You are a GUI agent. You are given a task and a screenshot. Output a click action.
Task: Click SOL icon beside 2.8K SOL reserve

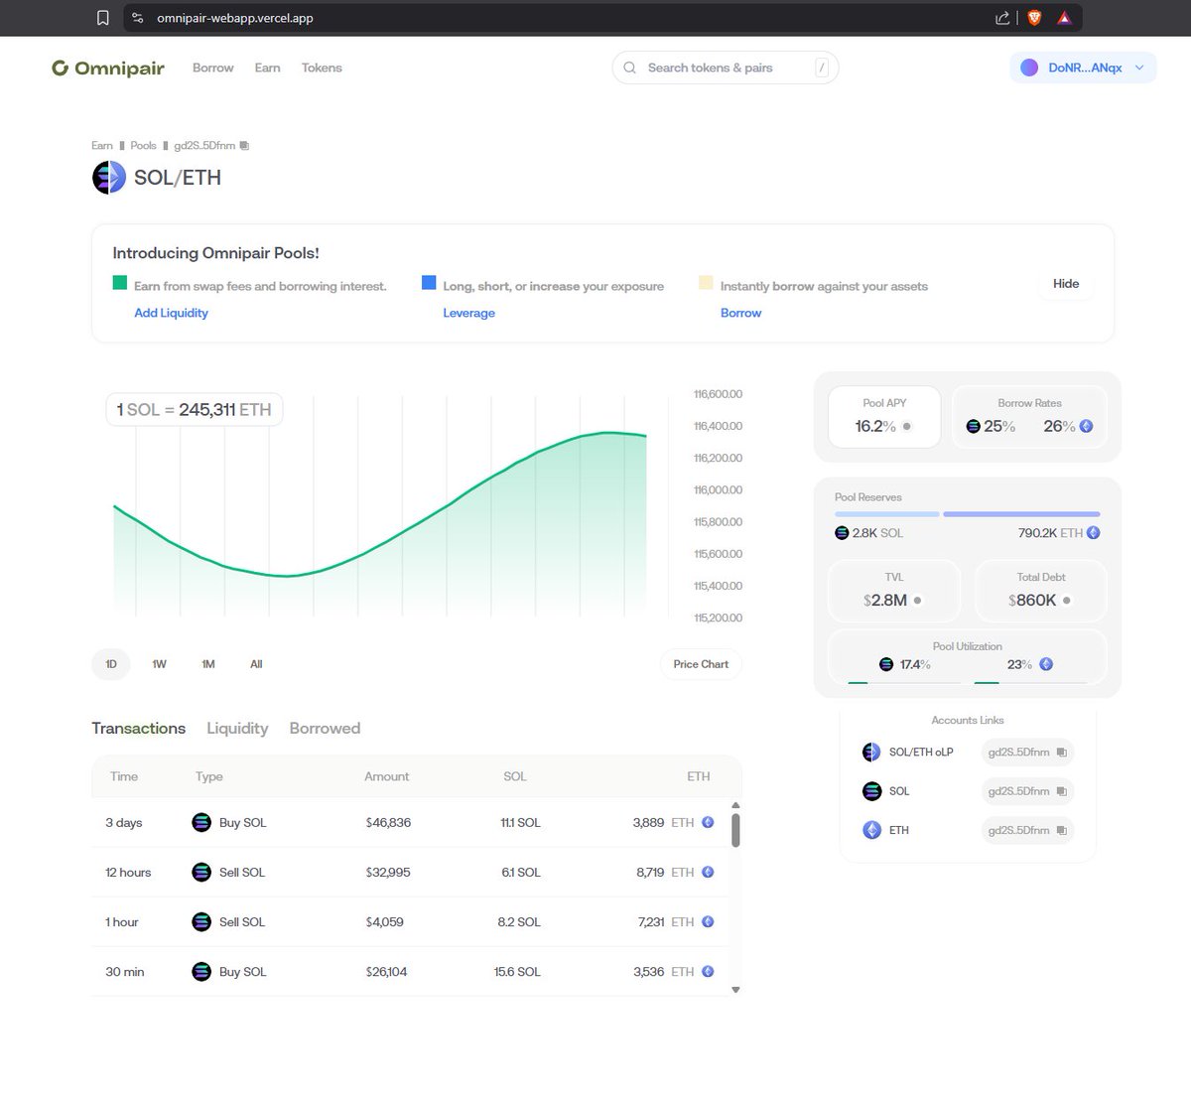842,533
